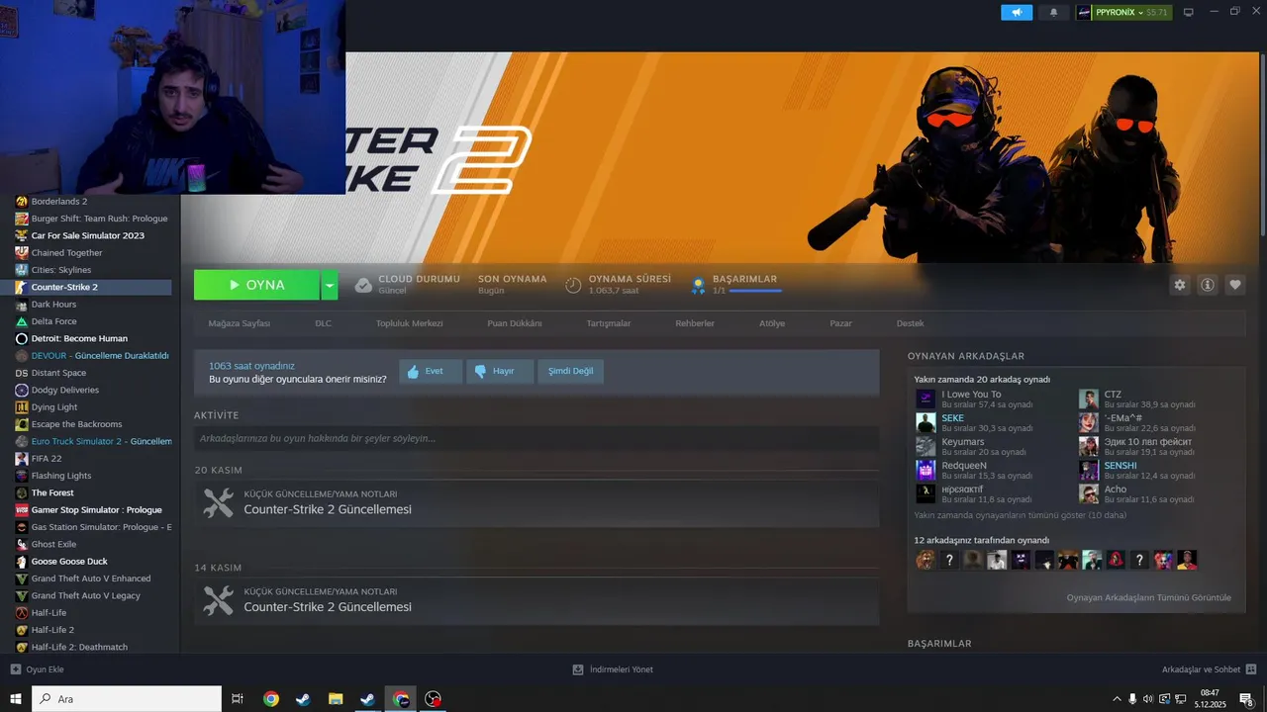Open the PPYRONIX account dropdown
The image size is (1267, 712).
[1123, 12]
